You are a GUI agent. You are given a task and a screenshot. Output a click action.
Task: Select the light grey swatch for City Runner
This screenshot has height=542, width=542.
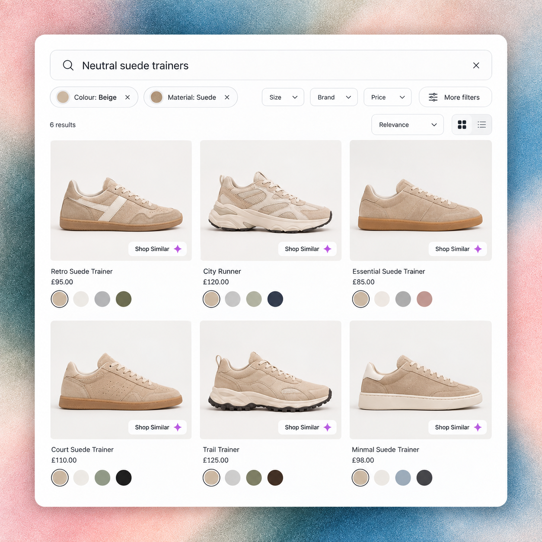233,299
